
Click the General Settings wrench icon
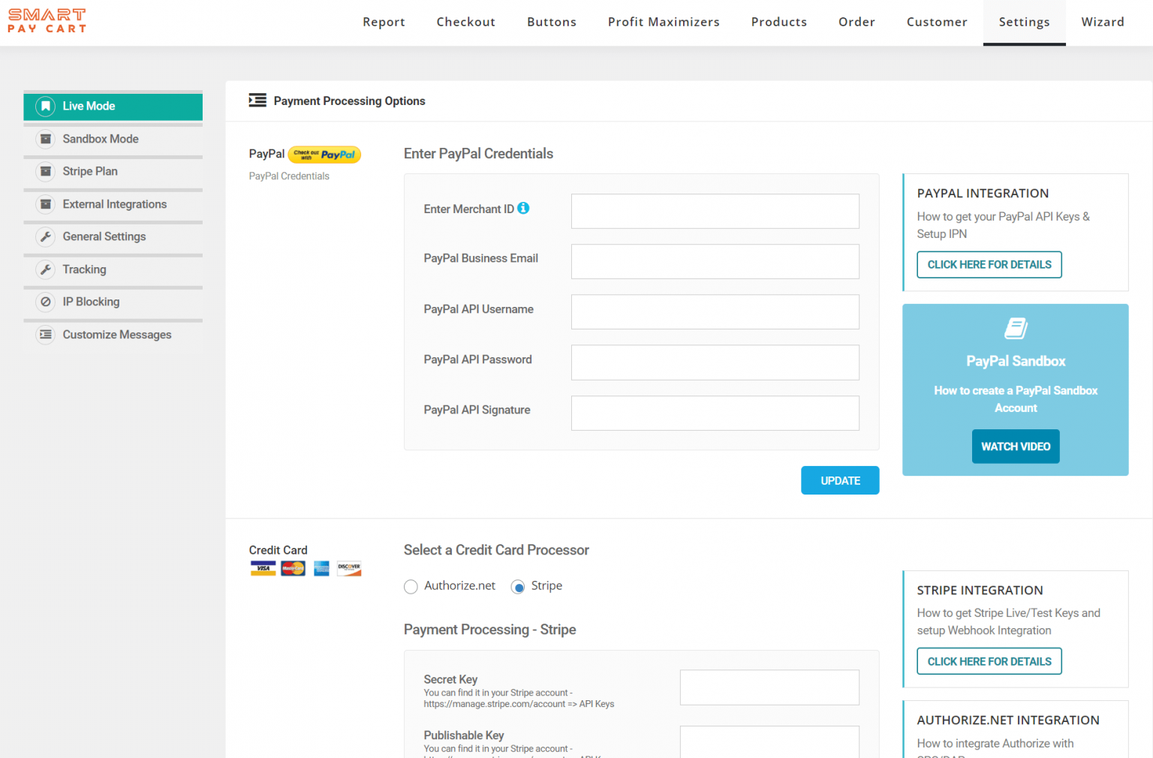click(45, 236)
